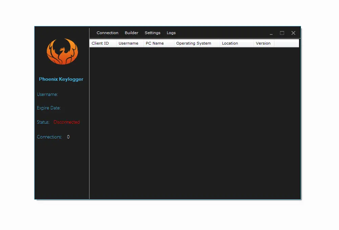Open the Builder menu
Screen dimensions: 339x230
132,33
